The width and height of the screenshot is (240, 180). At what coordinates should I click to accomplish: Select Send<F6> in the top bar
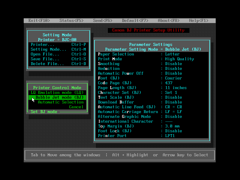[103, 20]
